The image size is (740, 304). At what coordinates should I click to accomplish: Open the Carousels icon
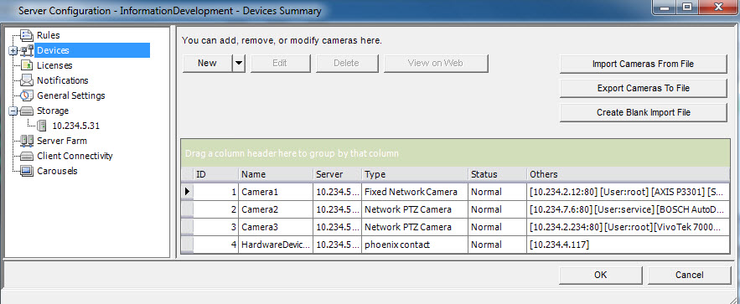tap(27, 171)
